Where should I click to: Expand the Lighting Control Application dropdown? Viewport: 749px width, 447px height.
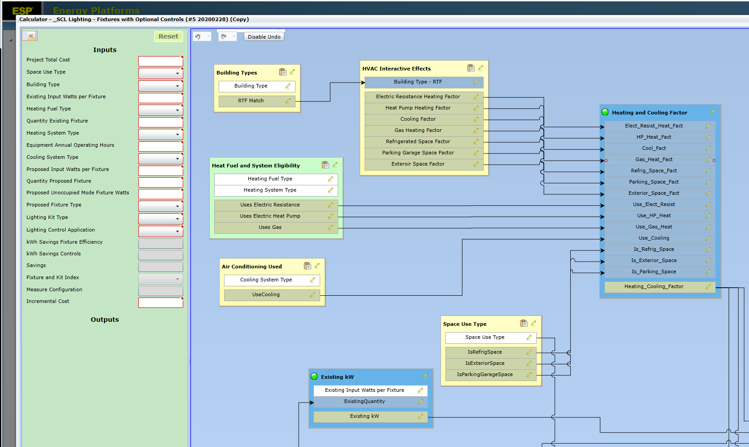[x=177, y=231]
